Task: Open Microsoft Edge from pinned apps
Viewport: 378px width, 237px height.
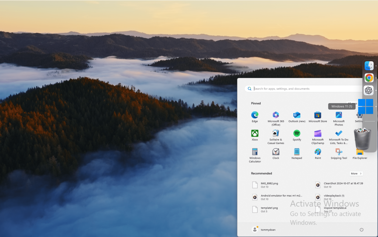Action: click(x=255, y=115)
